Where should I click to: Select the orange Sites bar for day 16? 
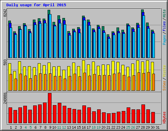tap(85, 82)
